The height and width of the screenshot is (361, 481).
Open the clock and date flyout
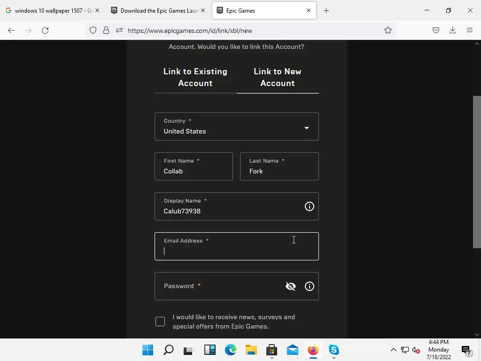click(438, 350)
